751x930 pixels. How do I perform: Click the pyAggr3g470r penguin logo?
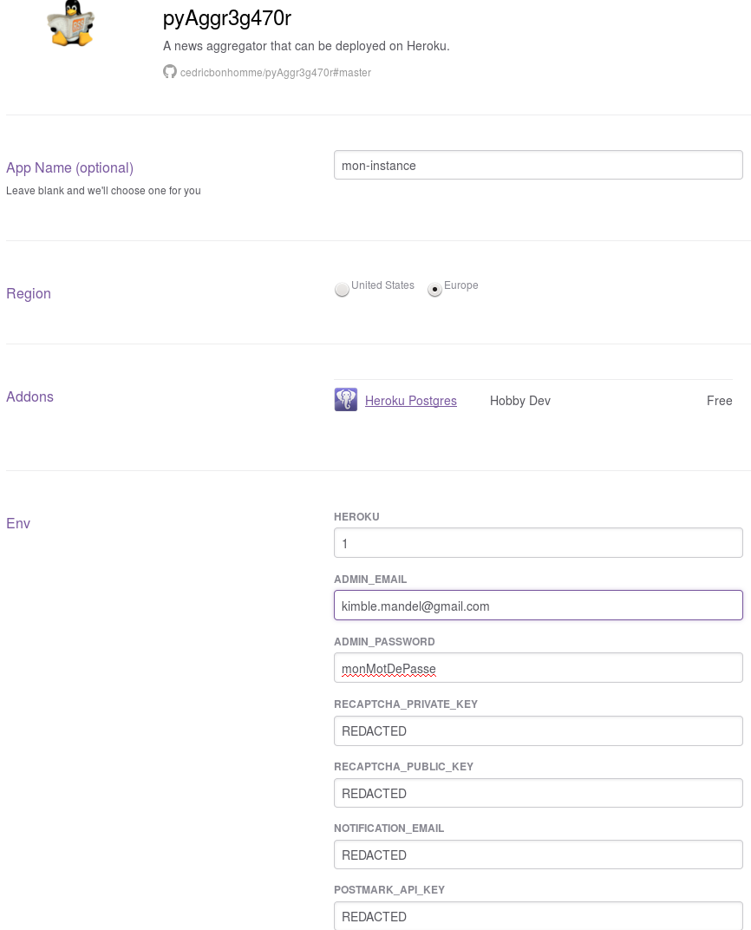pos(71,23)
